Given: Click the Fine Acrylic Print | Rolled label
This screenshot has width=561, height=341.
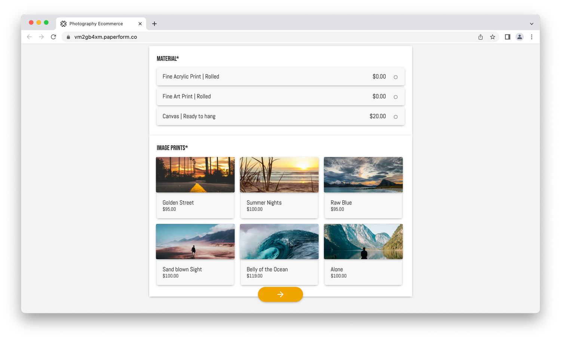Looking at the screenshot, I should 191,76.
